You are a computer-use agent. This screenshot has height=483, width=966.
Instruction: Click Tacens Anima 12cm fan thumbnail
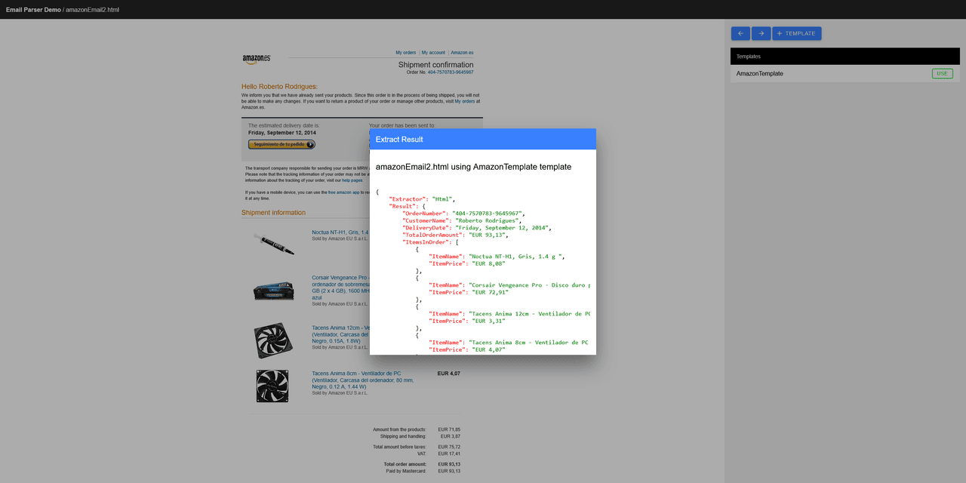[x=272, y=340]
